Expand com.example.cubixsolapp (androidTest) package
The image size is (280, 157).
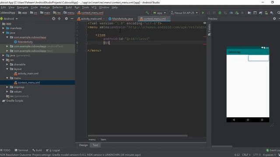(x=7, y=46)
